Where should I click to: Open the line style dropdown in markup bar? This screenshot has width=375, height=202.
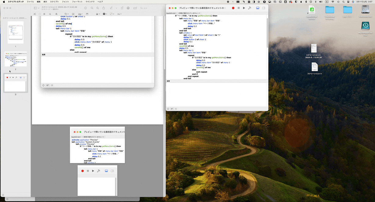[98, 14]
